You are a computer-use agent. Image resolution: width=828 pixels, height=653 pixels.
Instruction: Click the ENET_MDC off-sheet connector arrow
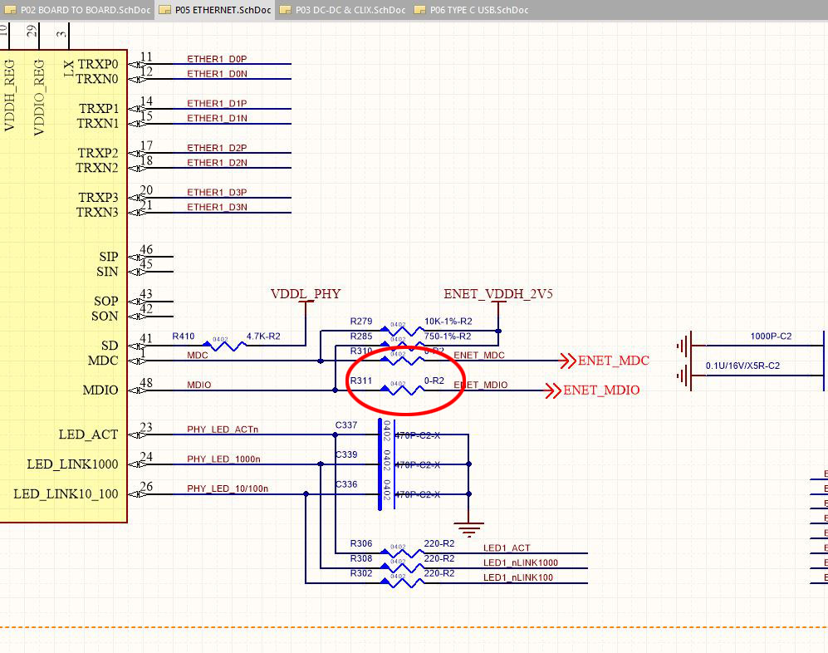click(570, 361)
